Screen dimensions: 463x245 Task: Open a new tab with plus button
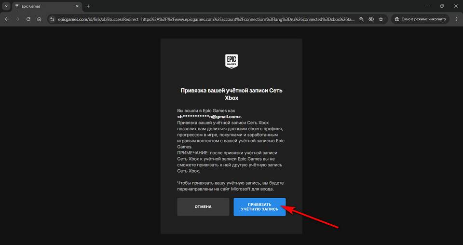click(88, 6)
